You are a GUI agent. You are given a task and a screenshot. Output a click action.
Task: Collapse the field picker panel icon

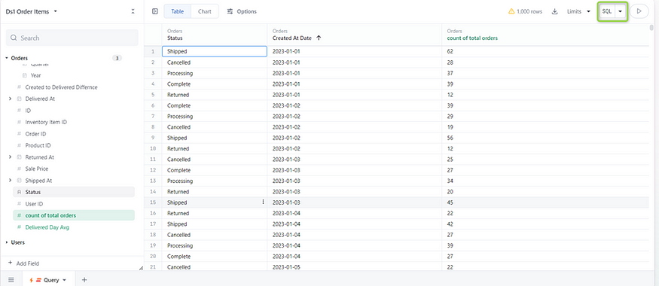(133, 11)
